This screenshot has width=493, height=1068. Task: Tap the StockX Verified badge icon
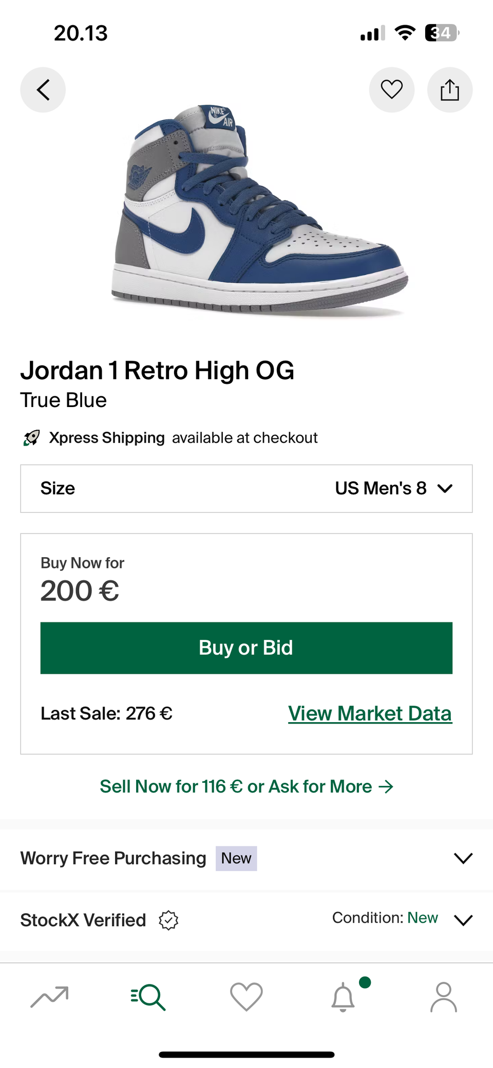[168, 920]
